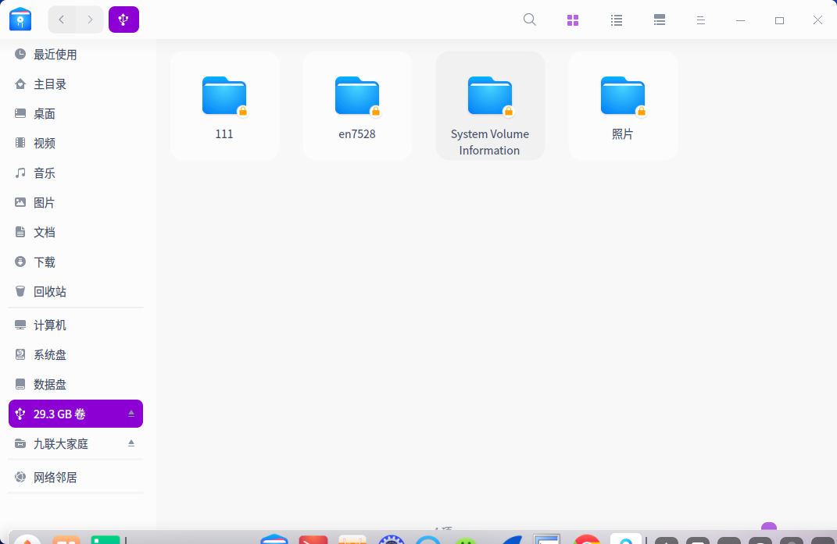Switch to the detailed row view

[x=660, y=20]
